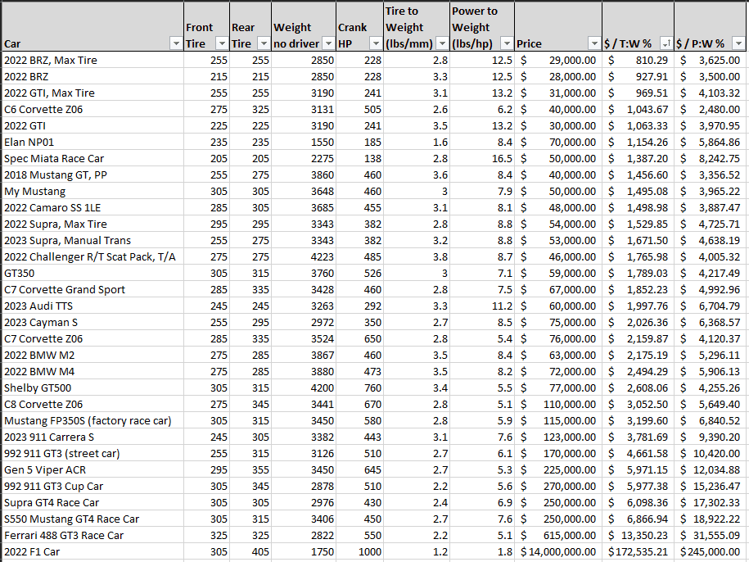Open the Crank HP filter dropdown
The width and height of the screenshot is (749, 562).
[x=377, y=43]
